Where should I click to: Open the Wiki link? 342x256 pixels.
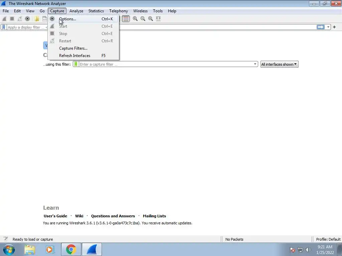tap(79, 216)
